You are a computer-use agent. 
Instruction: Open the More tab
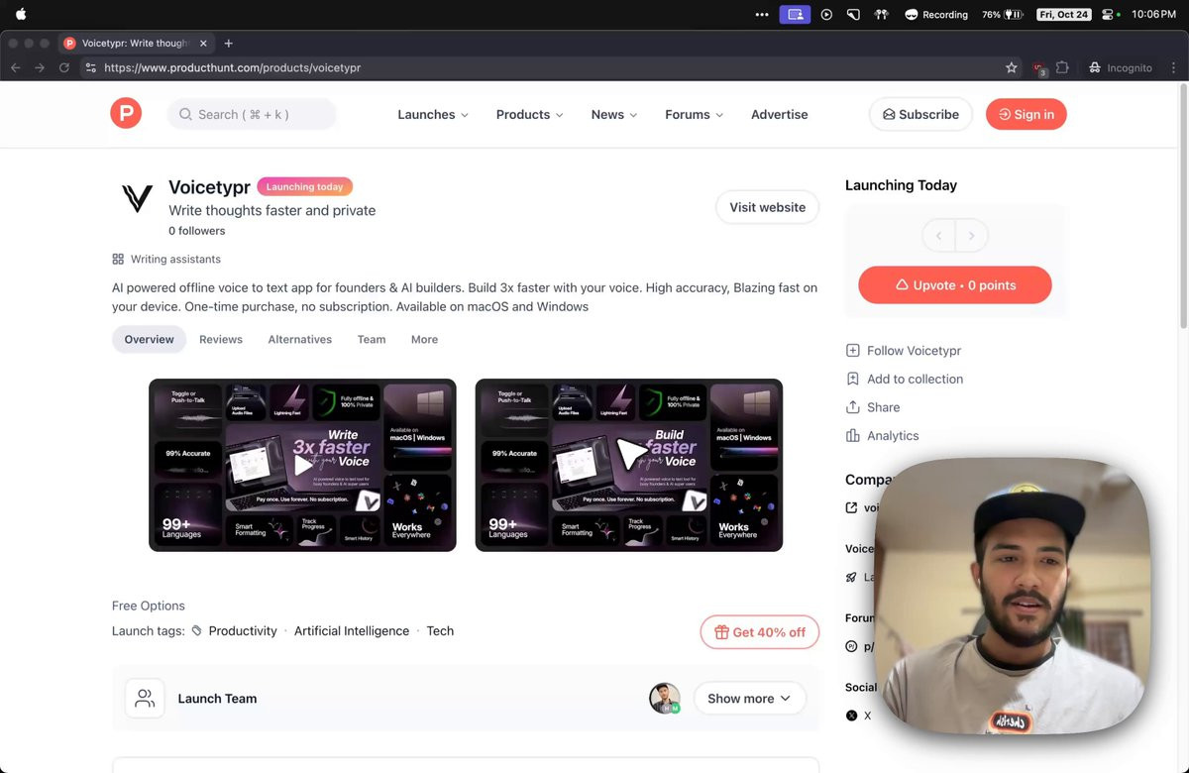point(424,339)
